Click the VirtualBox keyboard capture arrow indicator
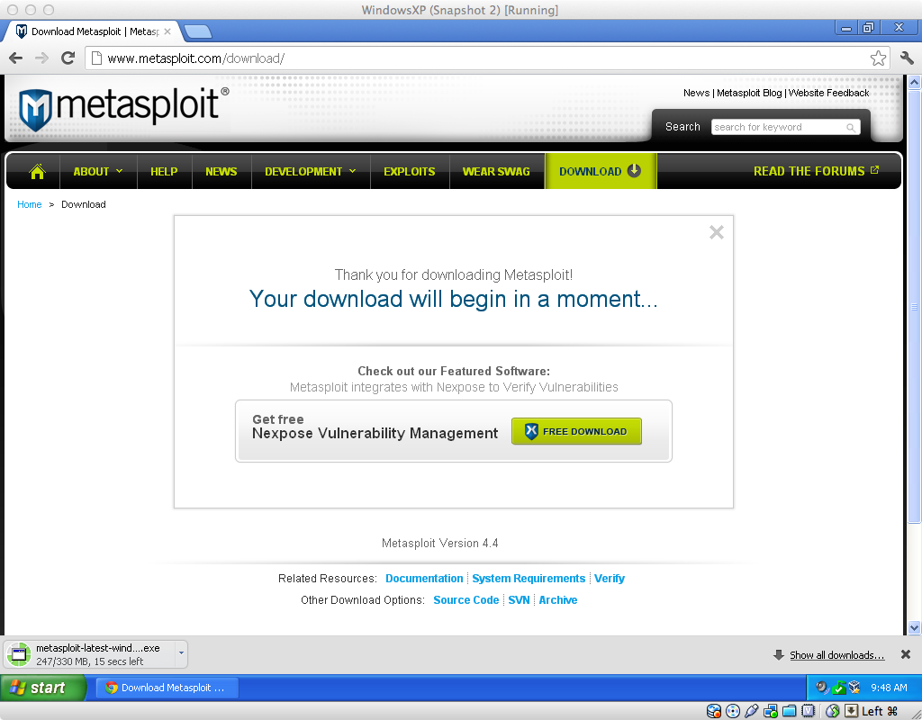 [851, 711]
